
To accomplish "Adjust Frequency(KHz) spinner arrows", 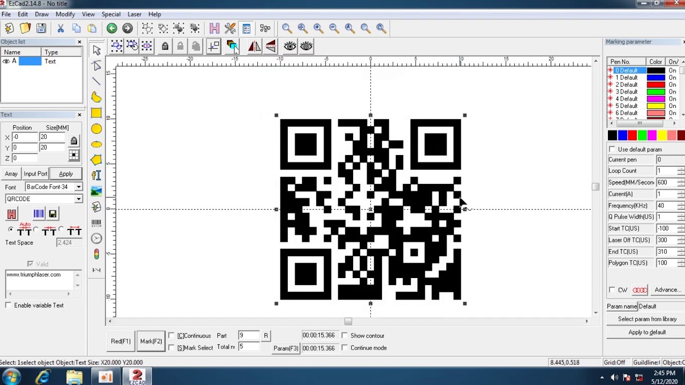I will click(x=681, y=206).
